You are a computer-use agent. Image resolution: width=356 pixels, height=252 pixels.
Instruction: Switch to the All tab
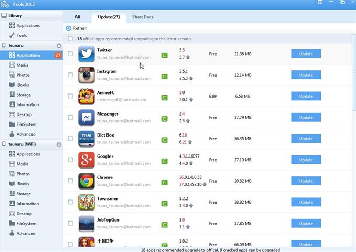click(77, 17)
